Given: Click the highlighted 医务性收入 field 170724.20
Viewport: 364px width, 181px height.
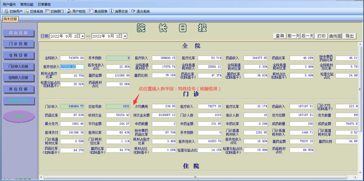Looking at the screenshot, I should click(72, 67).
